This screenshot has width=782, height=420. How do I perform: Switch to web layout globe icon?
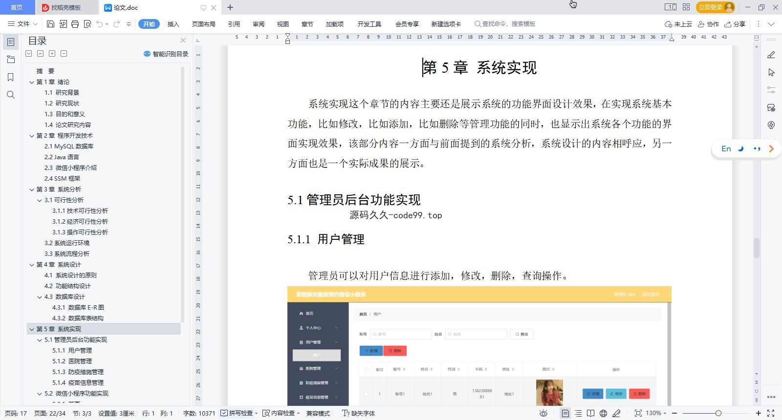pos(604,413)
